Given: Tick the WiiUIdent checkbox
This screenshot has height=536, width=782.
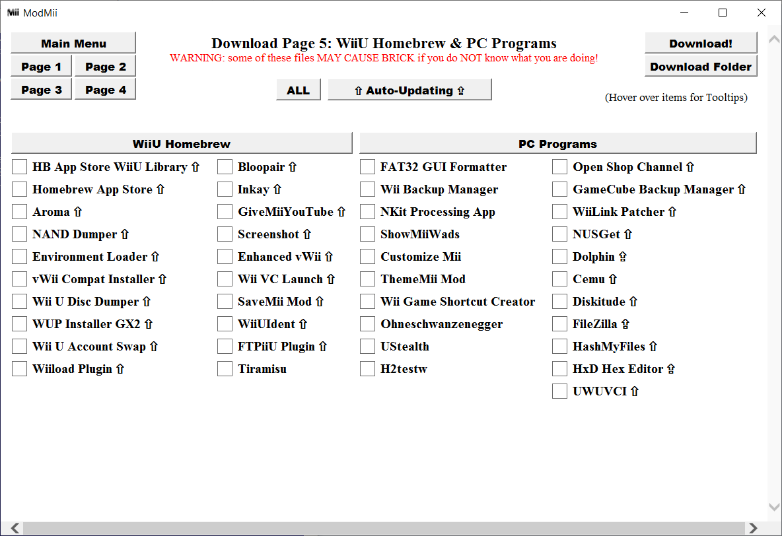Looking at the screenshot, I should pos(225,324).
